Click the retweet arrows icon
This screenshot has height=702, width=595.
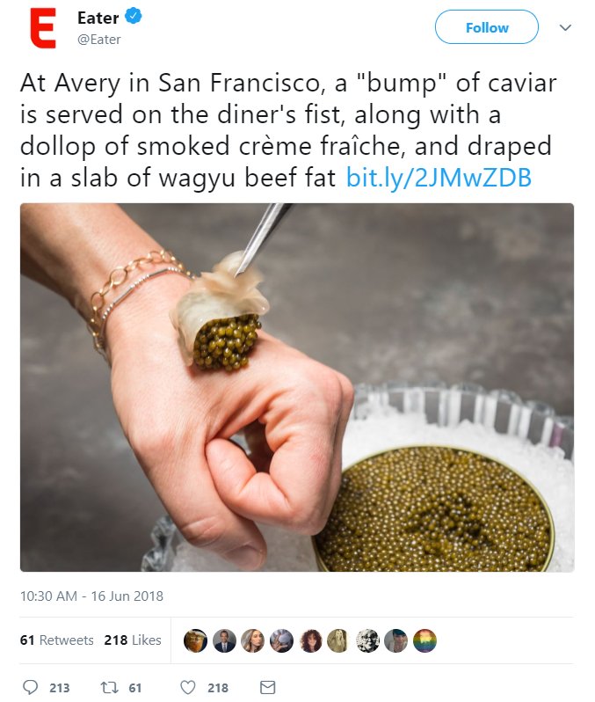pyautogui.click(x=109, y=687)
